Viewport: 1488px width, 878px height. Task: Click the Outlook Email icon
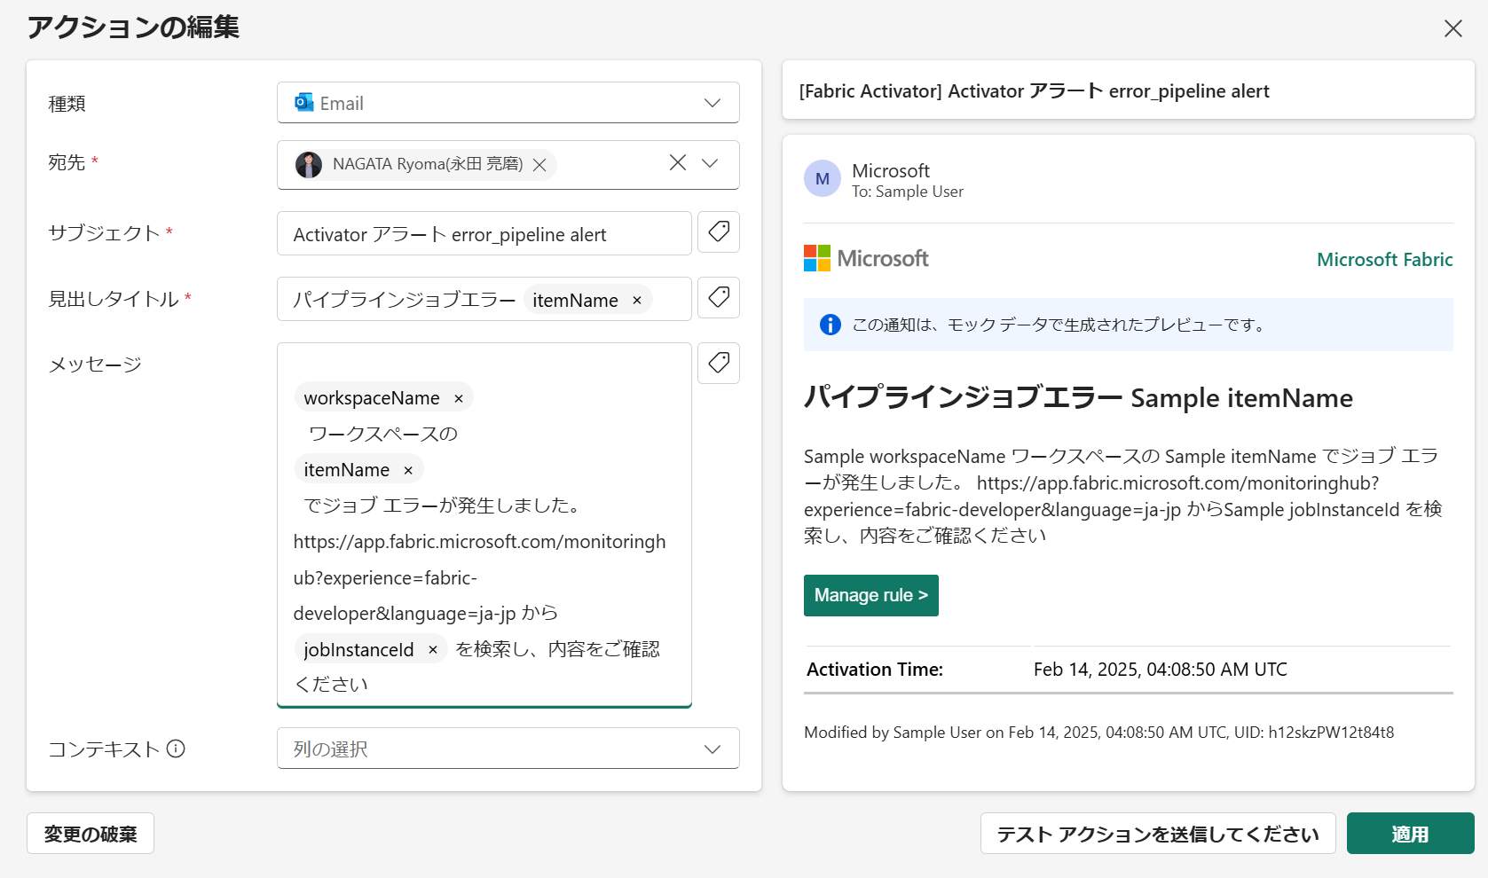[304, 103]
